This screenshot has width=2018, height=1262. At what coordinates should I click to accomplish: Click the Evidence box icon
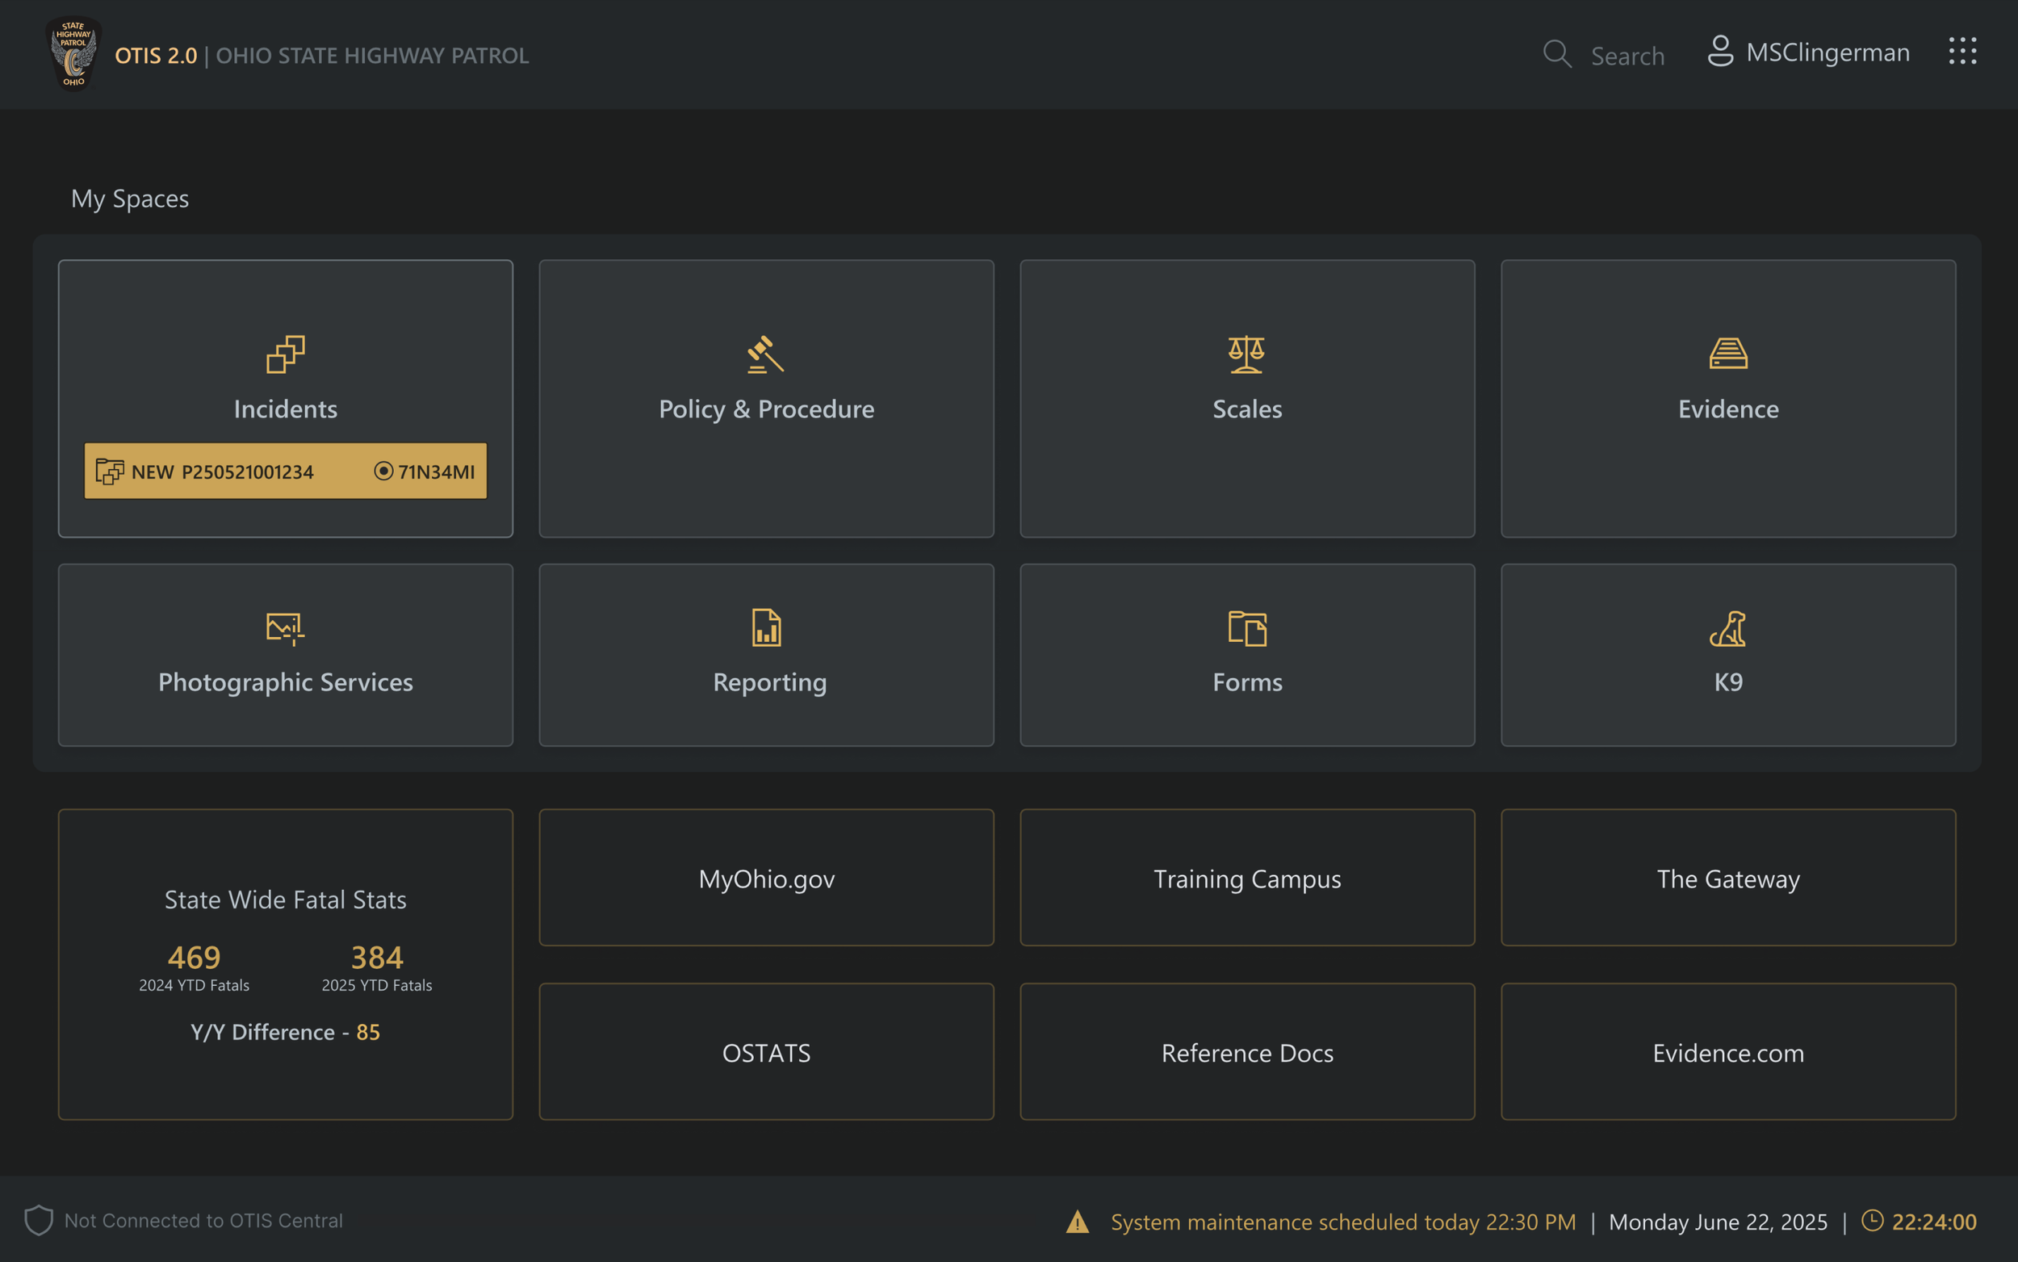point(1727,354)
